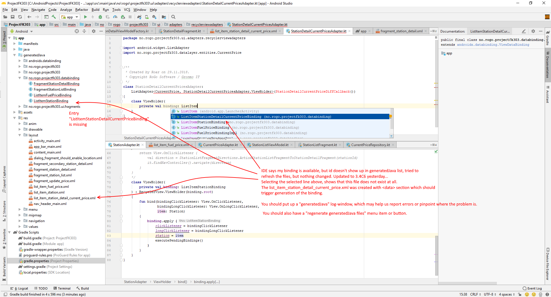Open the Android project view dropdown
The height and width of the screenshot is (297, 551).
[x=22, y=31]
